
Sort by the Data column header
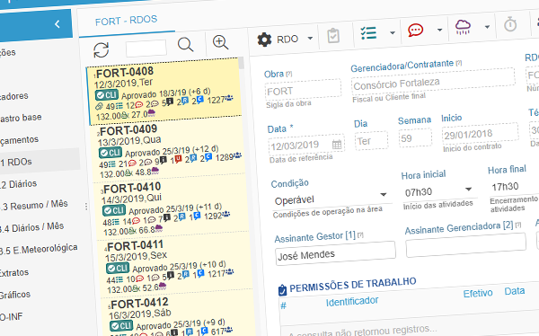point(515,291)
